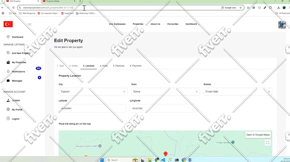Click Ana Sayfa link in top nav
This screenshot has width=290, height=162.
117,24
